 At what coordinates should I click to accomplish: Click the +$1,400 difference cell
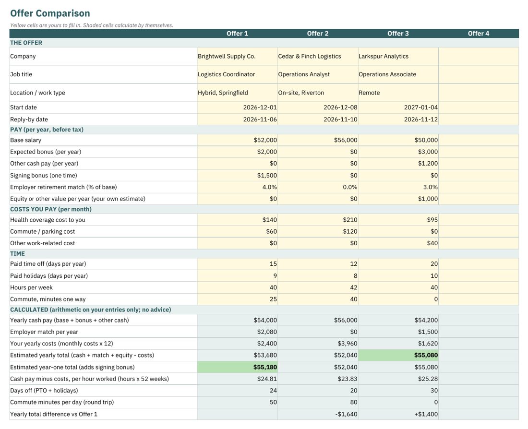(398, 414)
